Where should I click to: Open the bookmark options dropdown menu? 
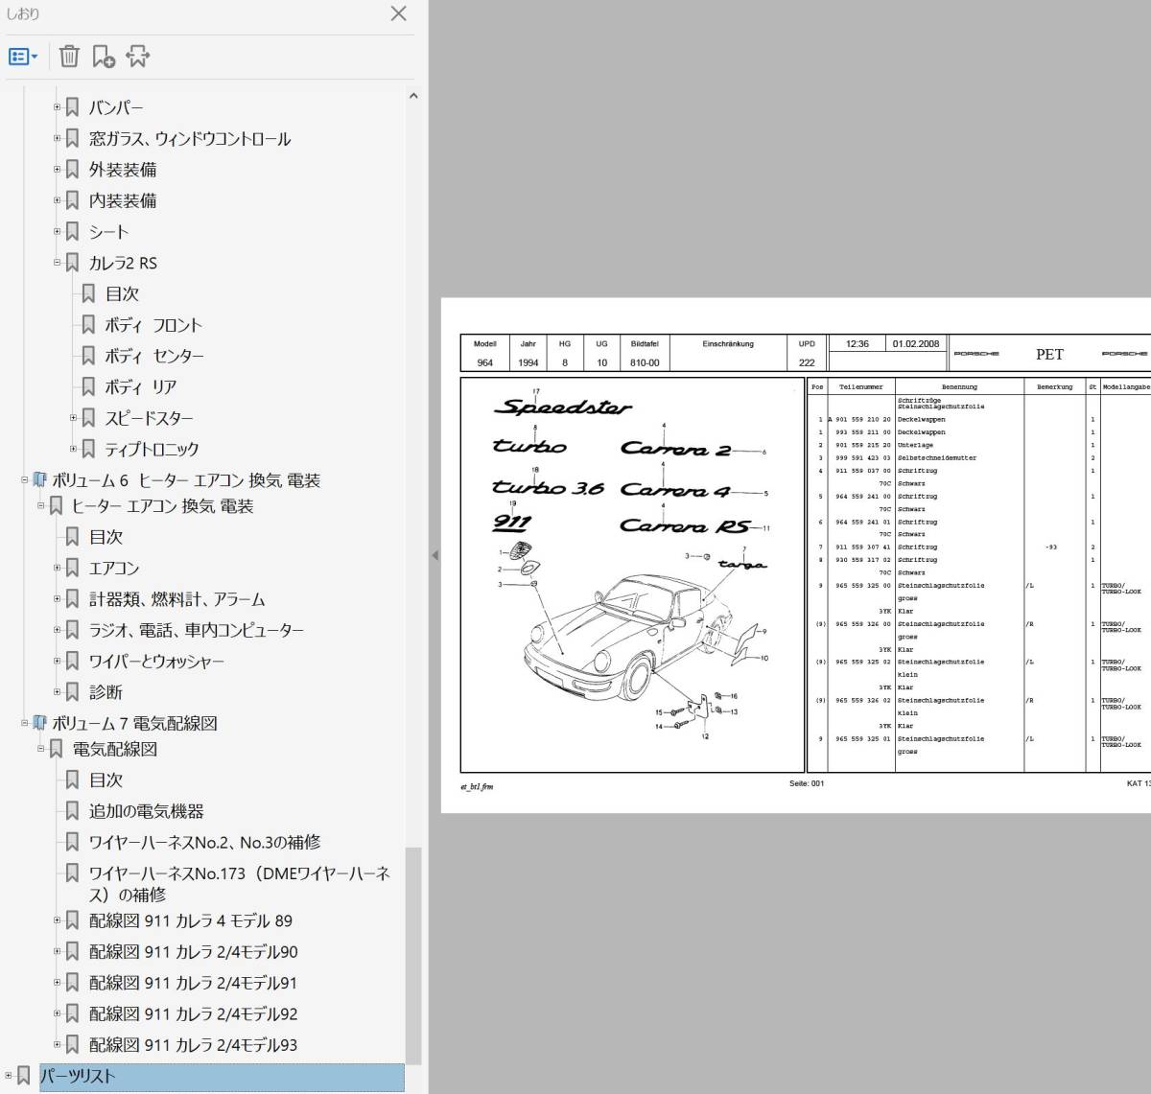click(23, 57)
